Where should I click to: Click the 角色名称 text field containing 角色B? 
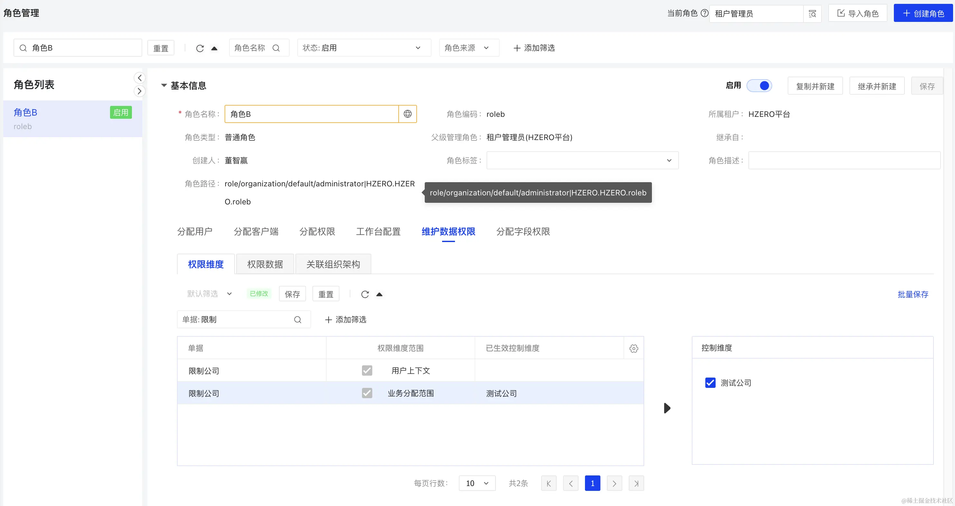(311, 114)
